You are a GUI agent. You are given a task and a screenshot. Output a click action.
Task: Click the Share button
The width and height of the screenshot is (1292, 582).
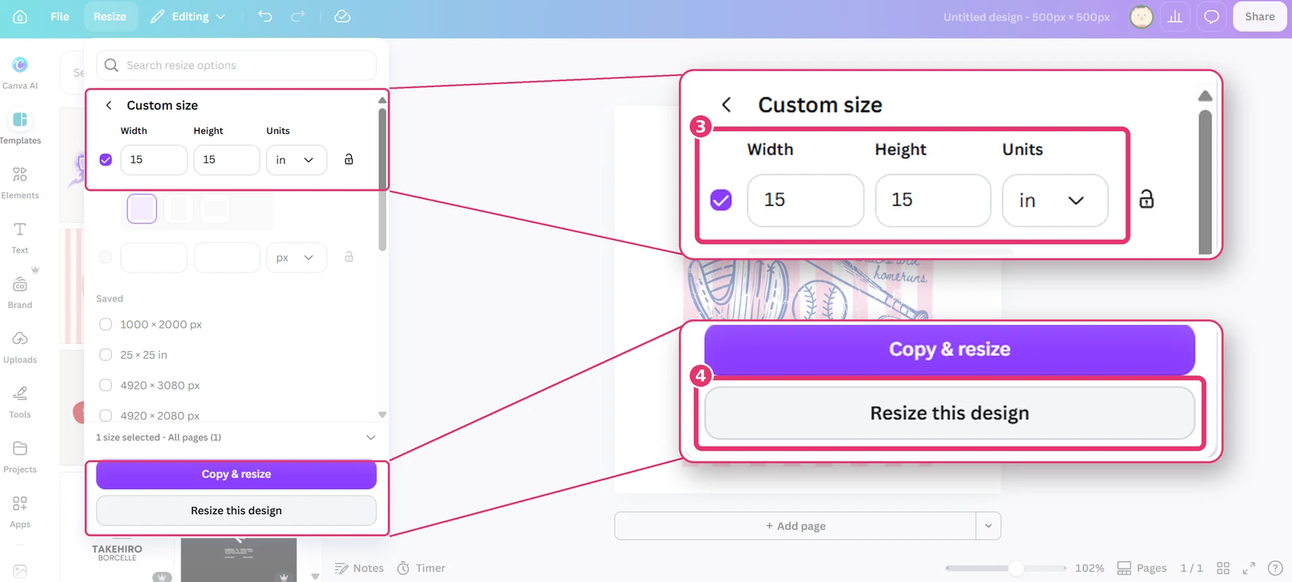click(x=1259, y=16)
